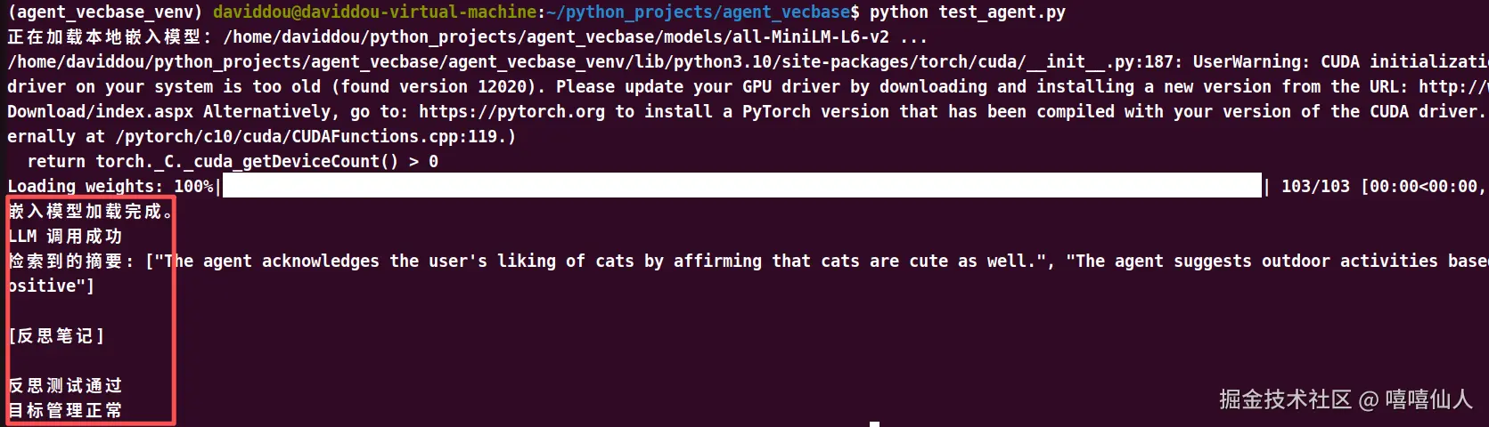Image resolution: width=1489 pixels, height=427 pixels.
Task: Click the 目标管理正常 output line
Action: click(65, 411)
